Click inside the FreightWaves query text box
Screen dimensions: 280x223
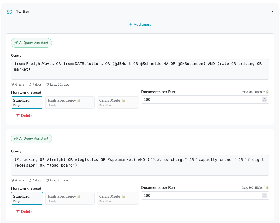[140, 69]
